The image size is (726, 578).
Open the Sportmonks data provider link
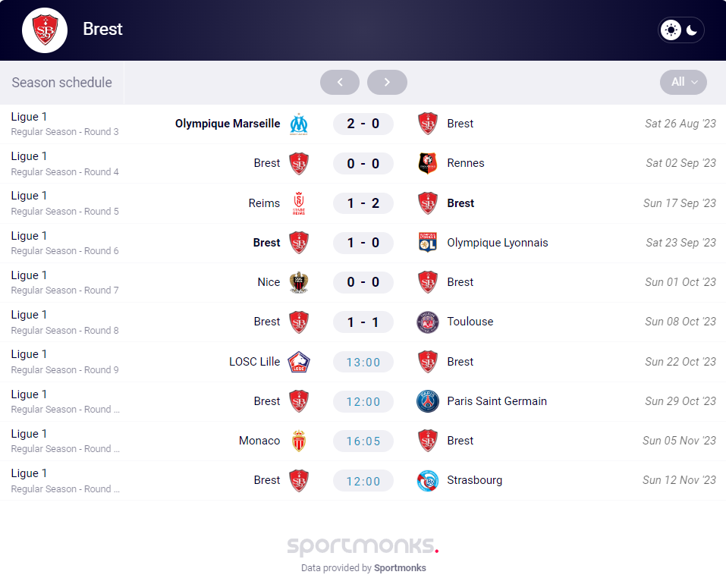coord(400,567)
